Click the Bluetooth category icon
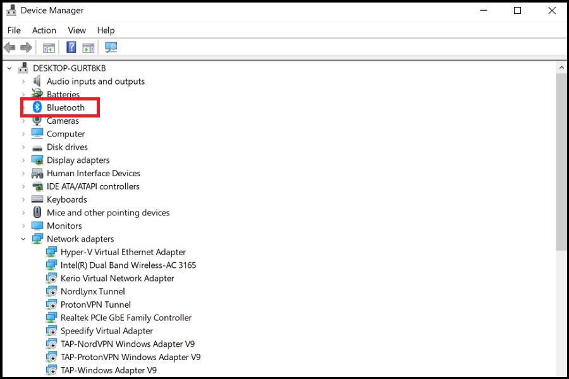The image size is (569, 379). click(x=37, y=107)
